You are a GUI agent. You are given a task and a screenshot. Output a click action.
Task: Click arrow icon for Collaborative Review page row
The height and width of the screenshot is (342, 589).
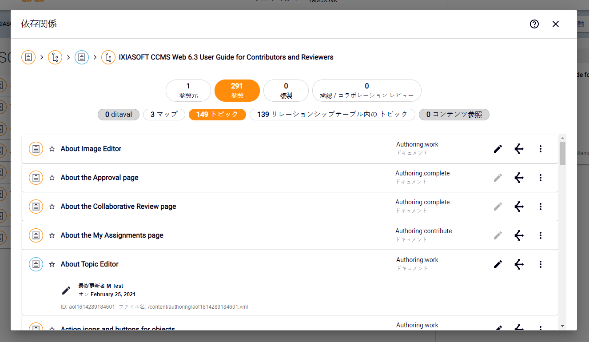coord(519,207)
